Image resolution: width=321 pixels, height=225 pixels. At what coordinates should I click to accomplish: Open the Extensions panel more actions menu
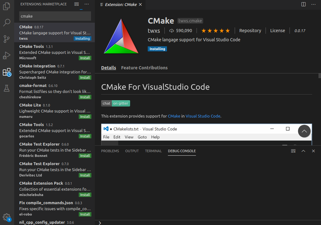[x=87, y=4]
